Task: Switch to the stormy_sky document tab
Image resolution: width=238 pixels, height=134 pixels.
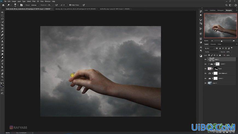Action: point(76,9)
